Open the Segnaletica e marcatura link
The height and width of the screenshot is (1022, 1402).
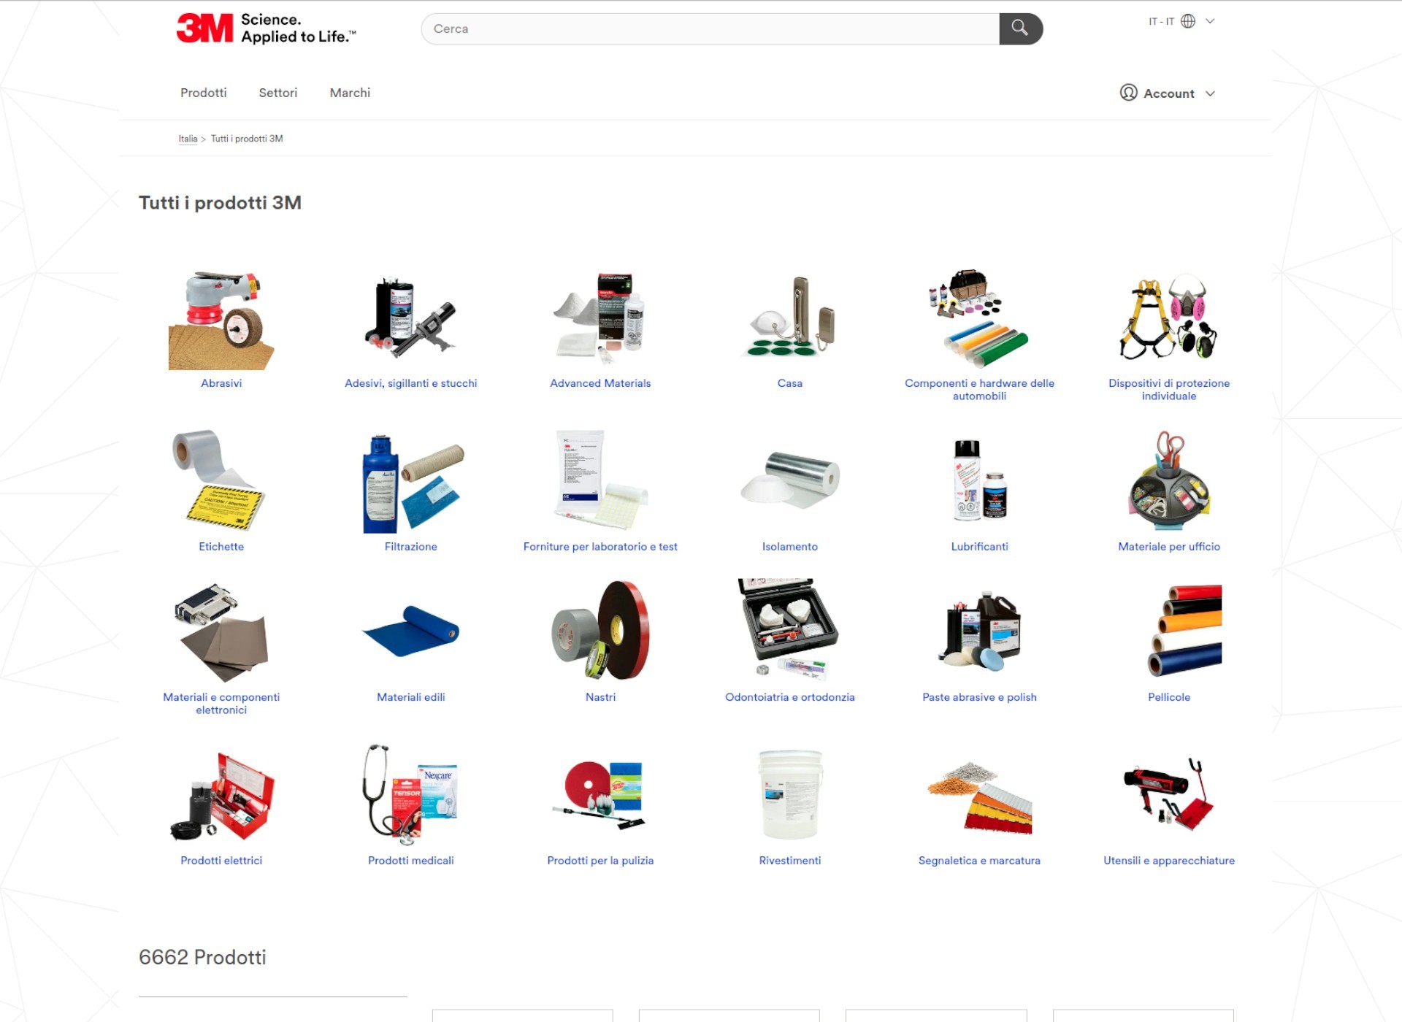click(979, 861)
